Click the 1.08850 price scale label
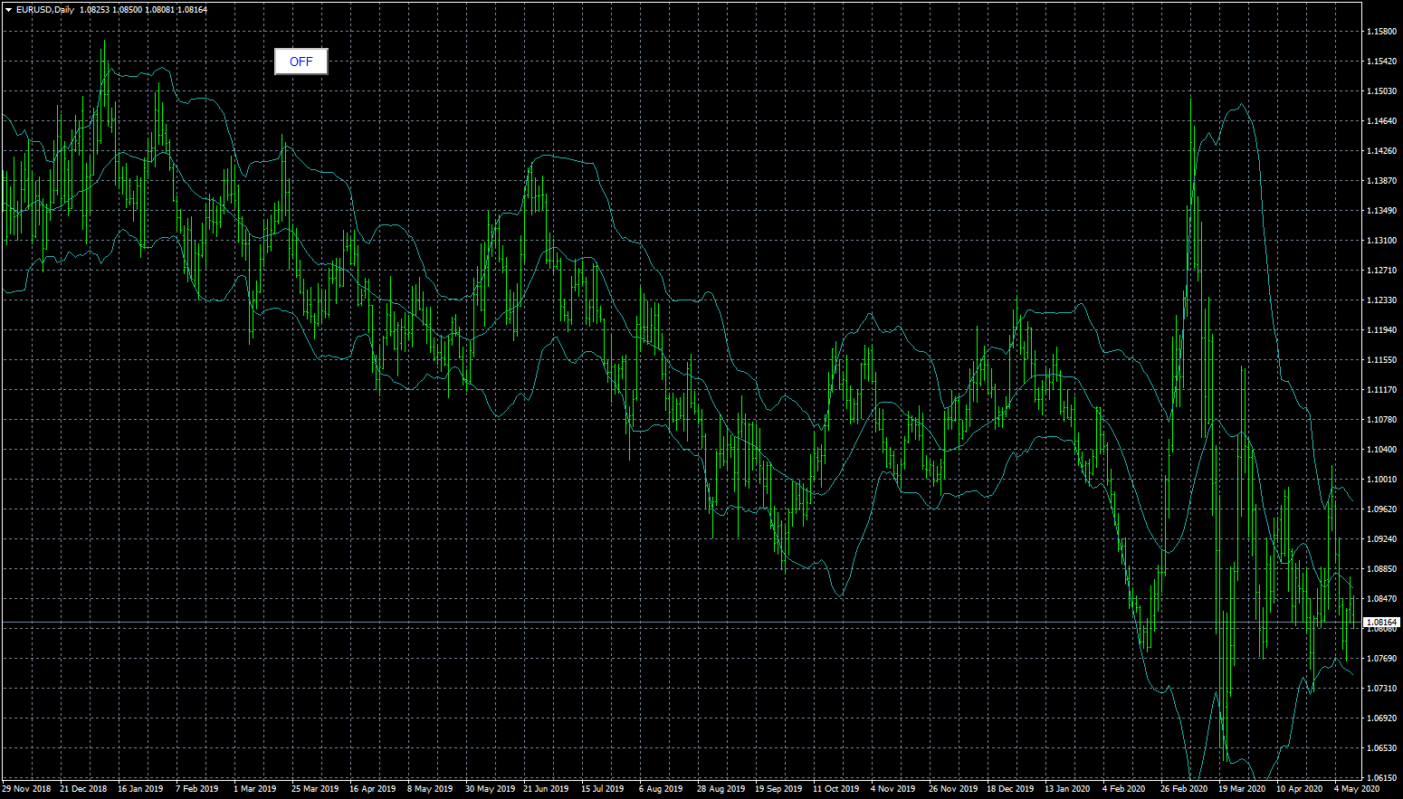The width and height of the screenshot is (1403, 799). click(x=1382, y=569)
